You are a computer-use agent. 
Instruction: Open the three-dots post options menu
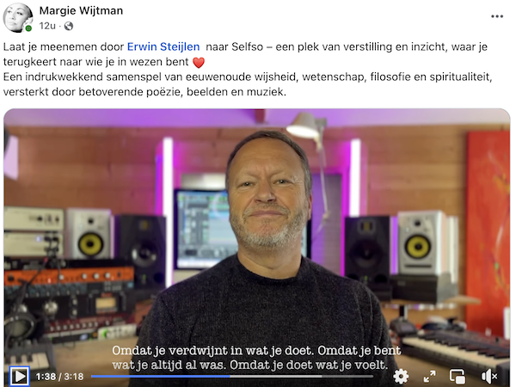point(497,16)
